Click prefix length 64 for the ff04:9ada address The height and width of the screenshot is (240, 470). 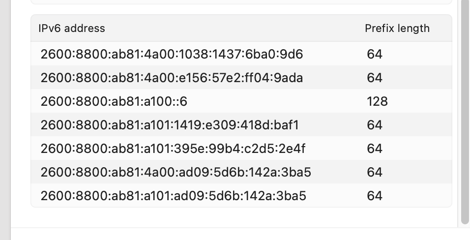375,78
